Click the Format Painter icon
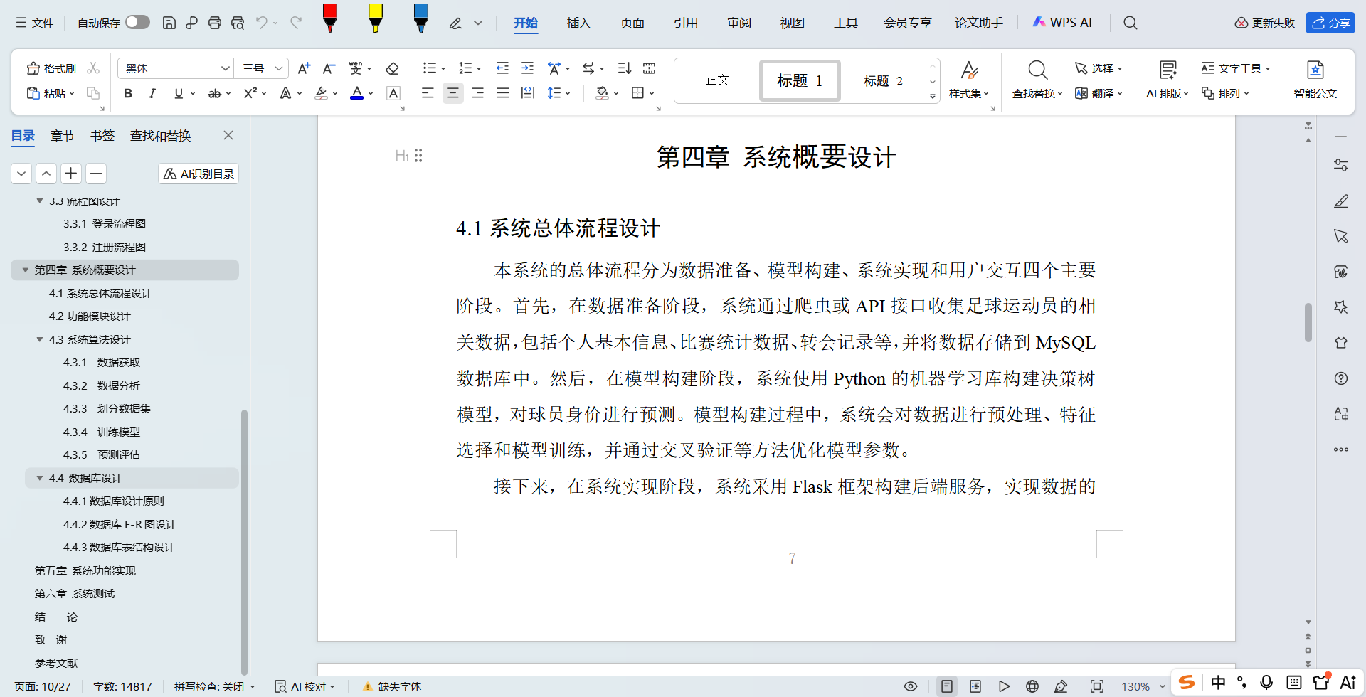 (x=51, y=68)
